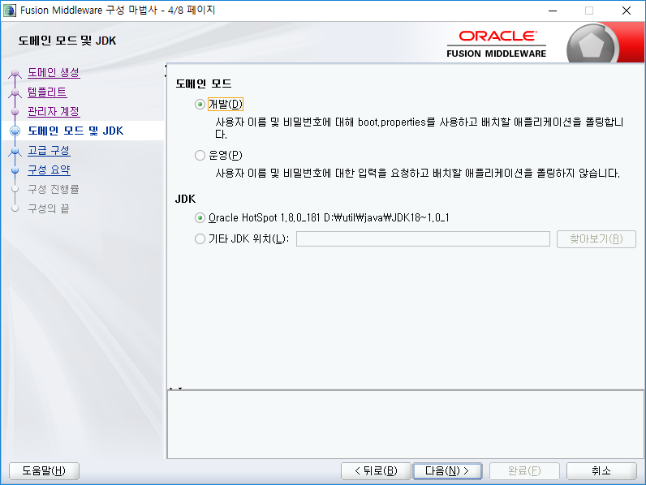This screenshot has width=646, height=485.
Task: Click the 도메인 모드 section heading
Action: coord(204,84)
